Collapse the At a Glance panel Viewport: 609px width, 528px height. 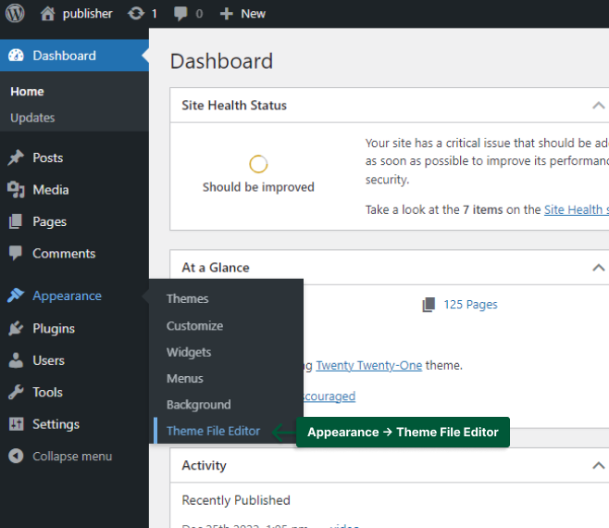coord(598,268)
